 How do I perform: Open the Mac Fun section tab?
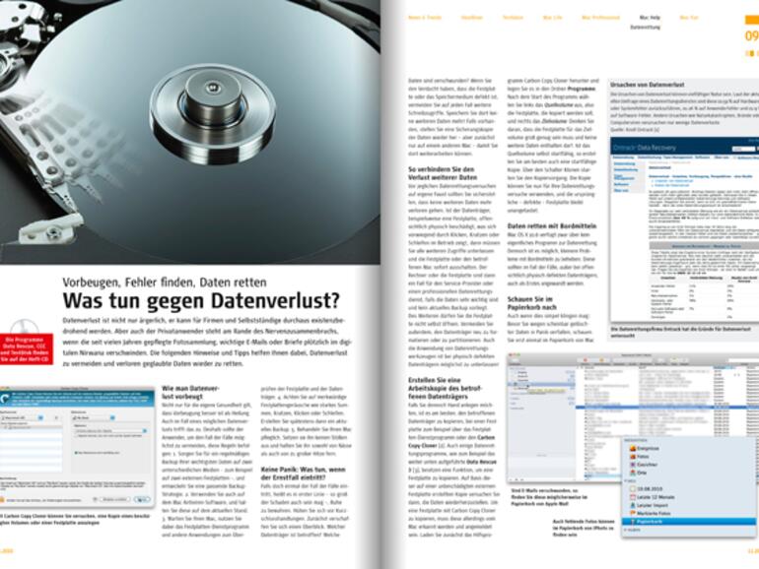689,18
